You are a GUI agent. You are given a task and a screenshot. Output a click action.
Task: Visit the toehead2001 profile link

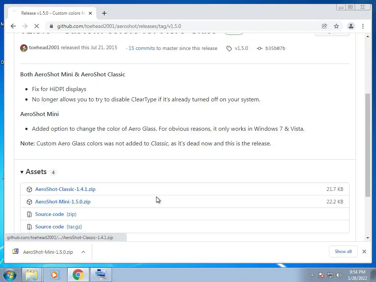44,47
